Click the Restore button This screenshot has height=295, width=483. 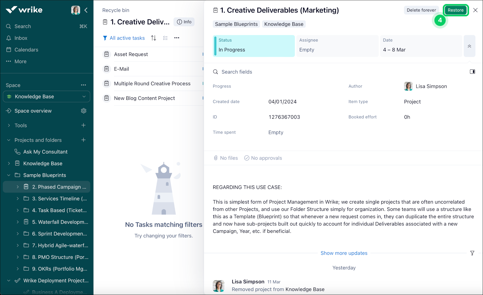point(455,10)
